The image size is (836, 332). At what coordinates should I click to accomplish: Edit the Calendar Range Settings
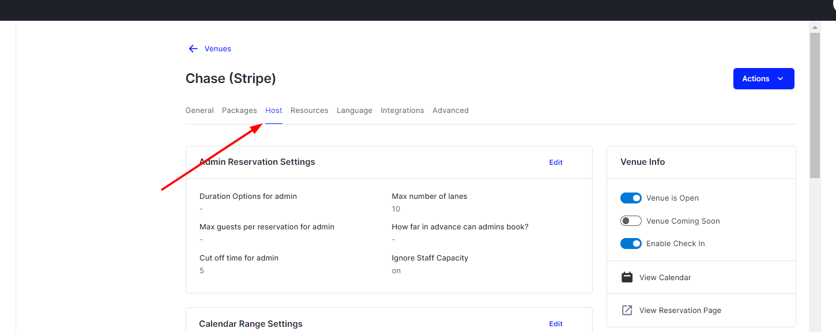coord(556,324)
